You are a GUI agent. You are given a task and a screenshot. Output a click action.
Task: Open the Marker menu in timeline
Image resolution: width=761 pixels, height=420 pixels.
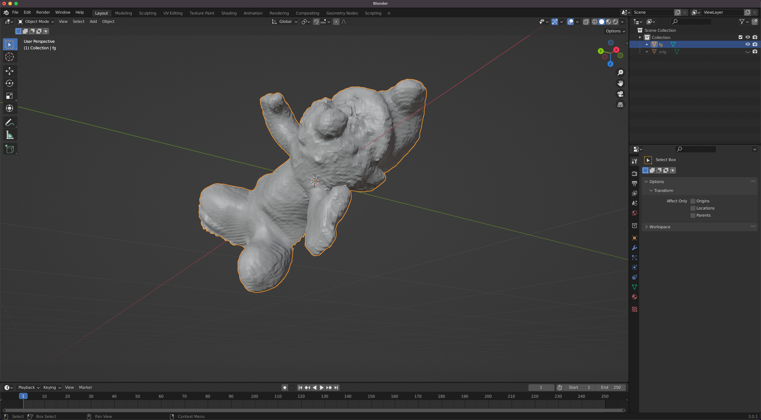(86, 388)
